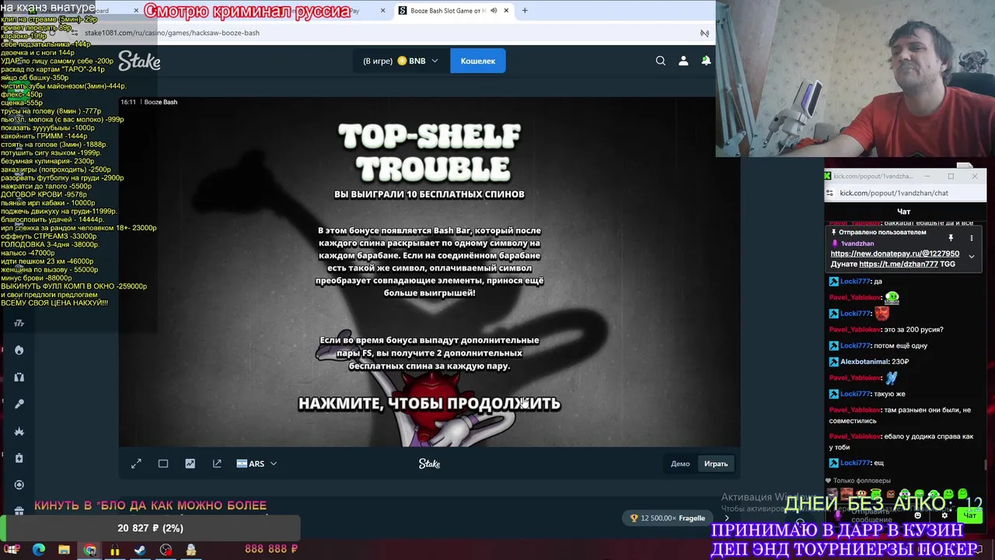
Task: Close the tab ending in Pay
Action: coord(382,11)
